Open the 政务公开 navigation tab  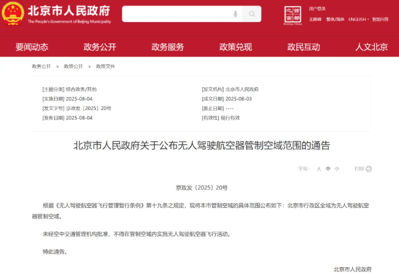tap(100, 47)
